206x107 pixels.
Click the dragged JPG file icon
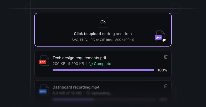[x=160, y=36]
